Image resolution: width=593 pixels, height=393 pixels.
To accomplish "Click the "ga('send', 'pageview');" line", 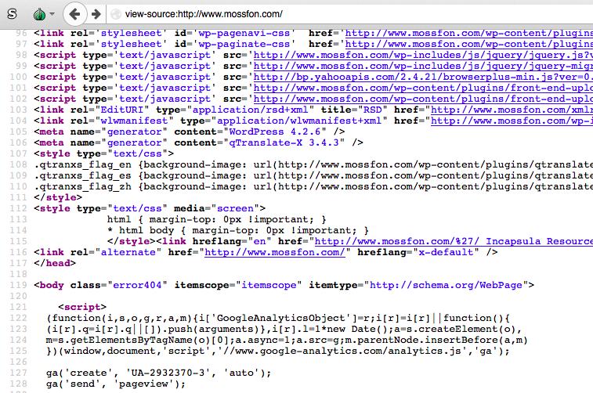I will point(116,384).
